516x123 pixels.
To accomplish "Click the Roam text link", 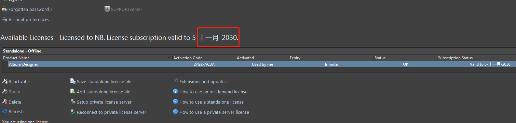I will coord(14,92).
